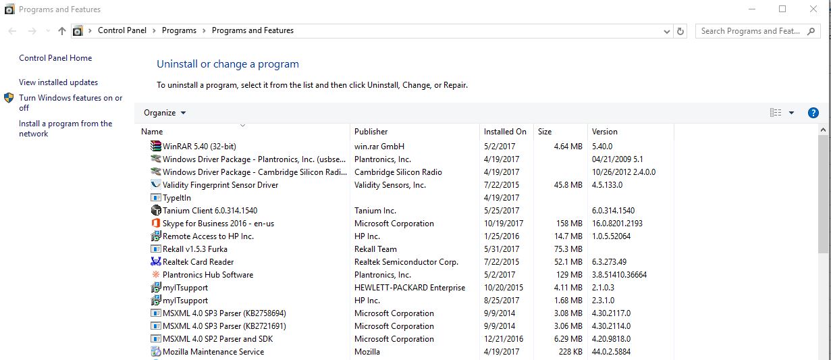
Task: Click the change view icon
Action: coord(776,113)
